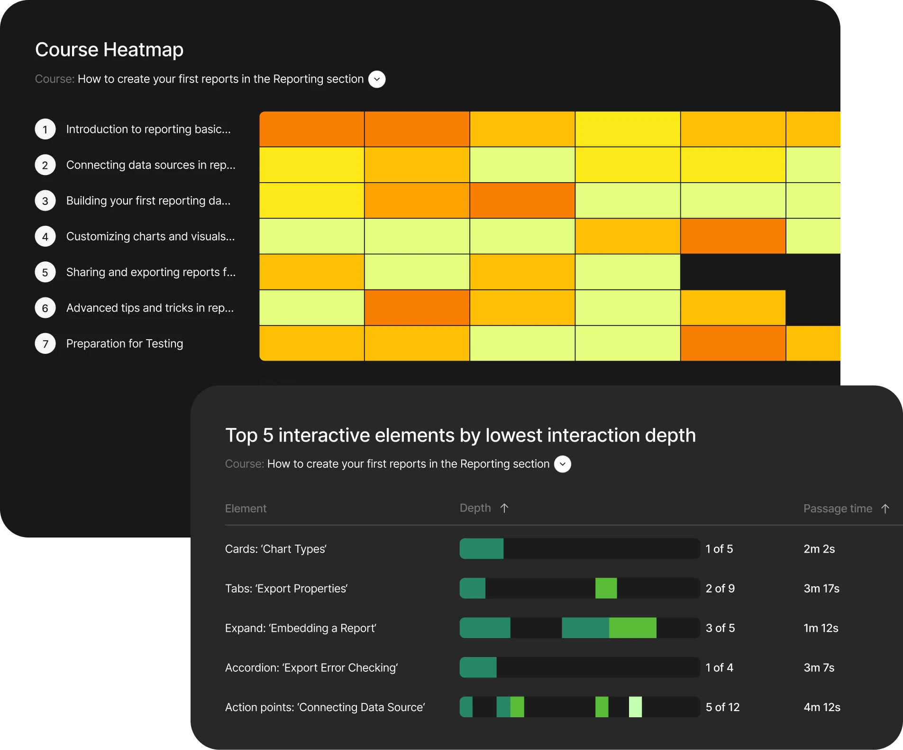This screenshot has width=903, height=750.
Task: Expand the course dropdown in Top 5 panel
Action: click(562, 464)
